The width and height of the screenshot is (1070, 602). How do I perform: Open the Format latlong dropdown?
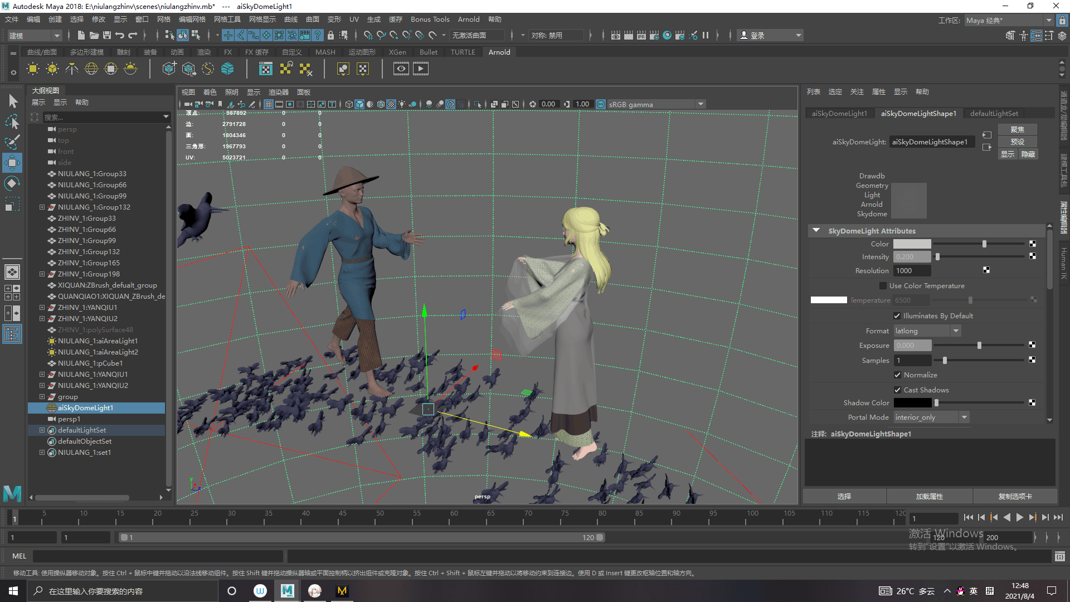[x=927, y=331]
